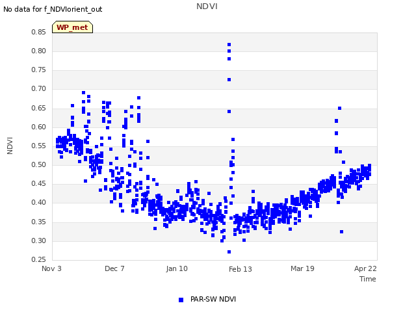Screen dimensions: 416x312
Task: Click the 0.60 y-axis tick label
Action: coord(39,127)
